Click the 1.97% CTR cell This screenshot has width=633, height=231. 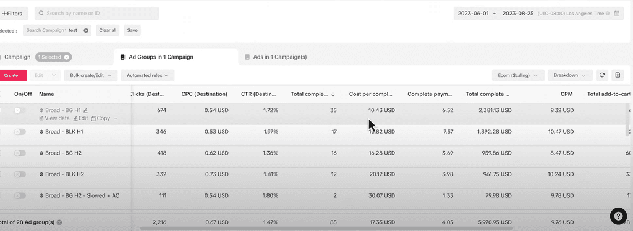(271, 132)
